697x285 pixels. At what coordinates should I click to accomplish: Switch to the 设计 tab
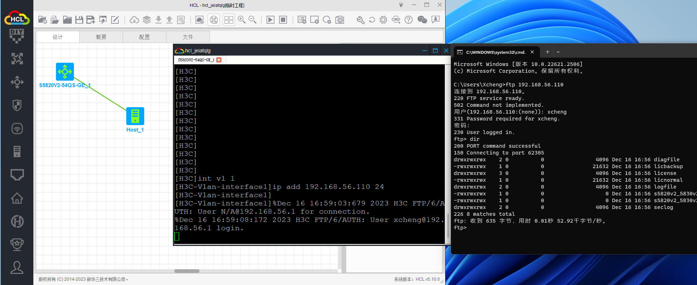tap(58, 37)
